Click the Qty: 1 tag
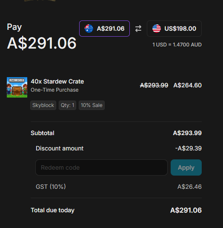 67,105
